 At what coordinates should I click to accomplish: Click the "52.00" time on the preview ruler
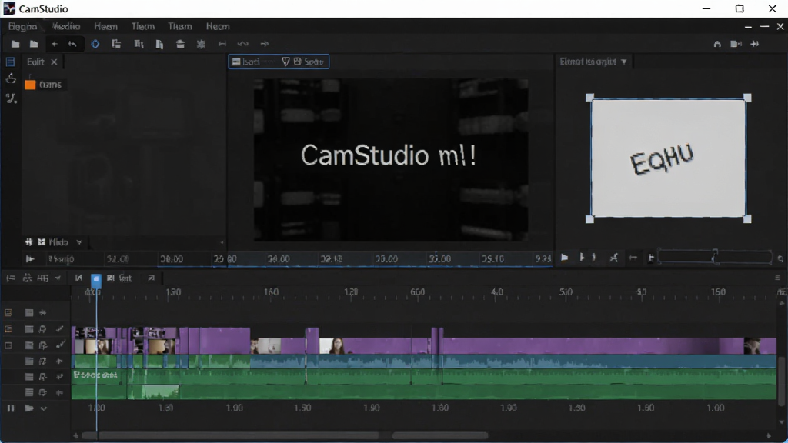pos(118,259)
